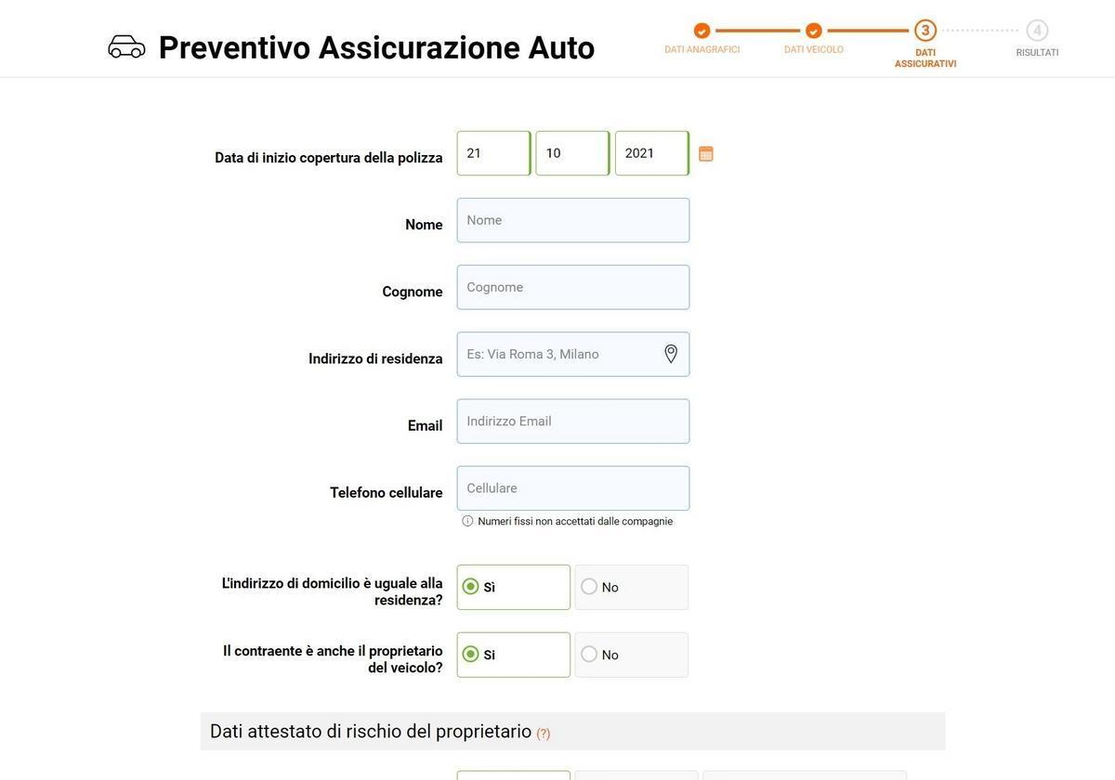1115x780 pixels.
Task: Click step 4 Risultati circle
Action: coord(1037,31)
